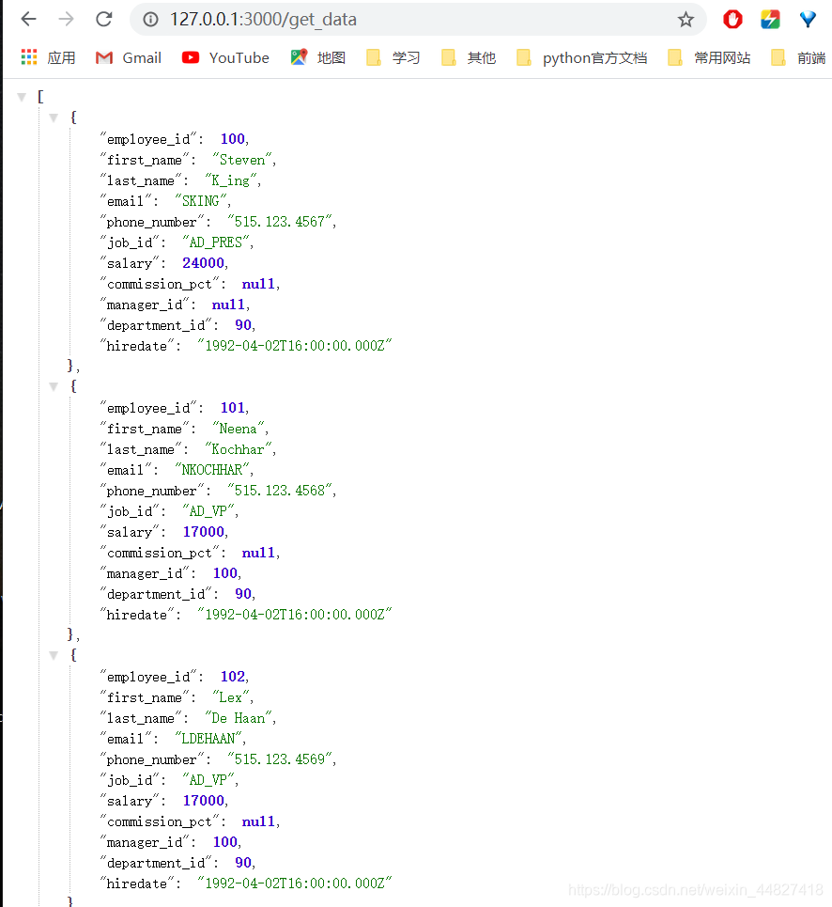The width and height of the screenshot is (832, 907).
Task: Open the blue diamond extension icon
Action: [x=808, y=20]
